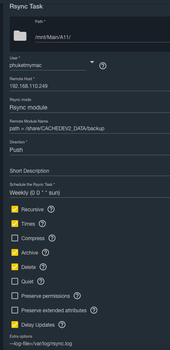Show help icon next to Preserve permissions
The width and height of the screenshot is (170, 350).
click(77, 296)
